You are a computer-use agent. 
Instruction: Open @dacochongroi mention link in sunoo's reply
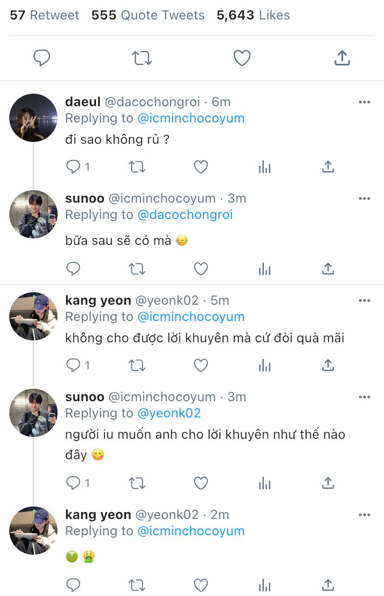[x=185, y=215]
